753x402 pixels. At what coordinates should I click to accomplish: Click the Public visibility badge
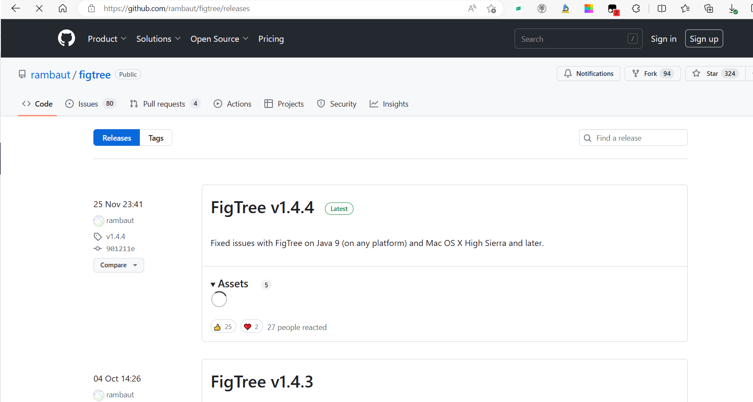point(128,74)
